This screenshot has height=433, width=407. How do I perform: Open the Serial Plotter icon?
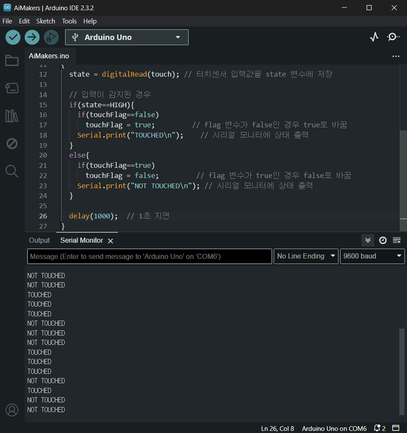(x=374, y=37)
